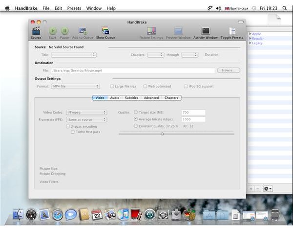Viewport: 293px width, 228px height.
Task: Click the toolbar hide pill button
Action: click(241, 22)
